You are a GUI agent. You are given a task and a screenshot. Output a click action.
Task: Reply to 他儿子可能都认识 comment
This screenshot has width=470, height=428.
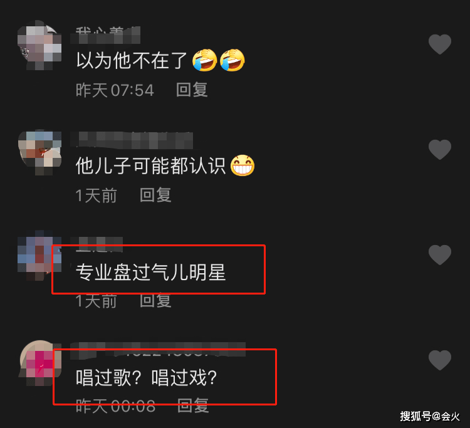tap(155, 195)
